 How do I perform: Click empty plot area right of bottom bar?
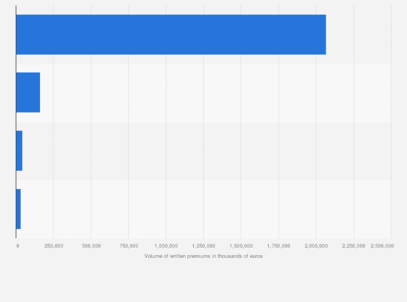[206, 209]
